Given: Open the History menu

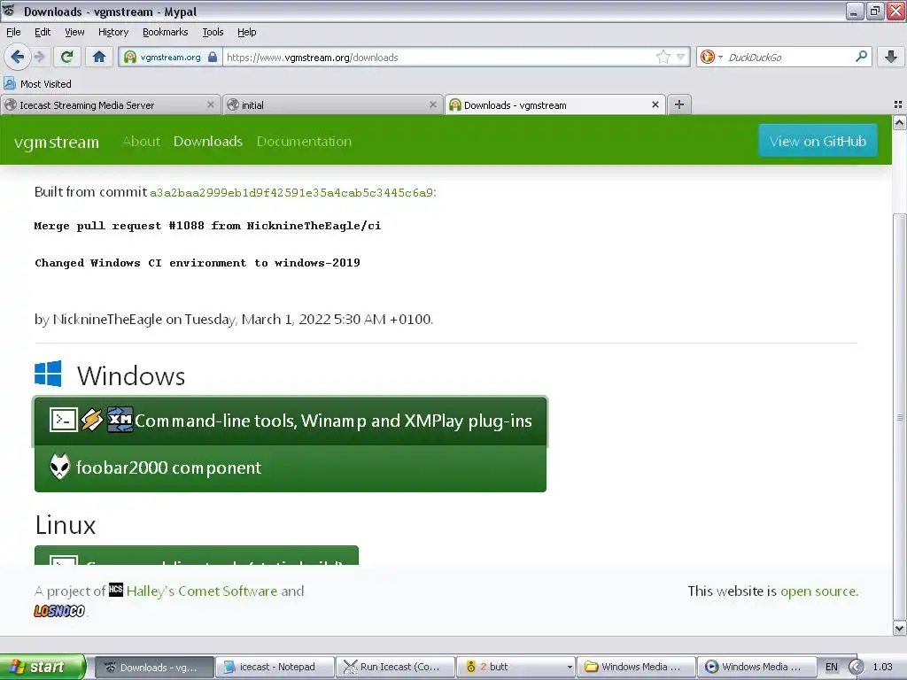Looking at the screenshot, I should (112, 32).
